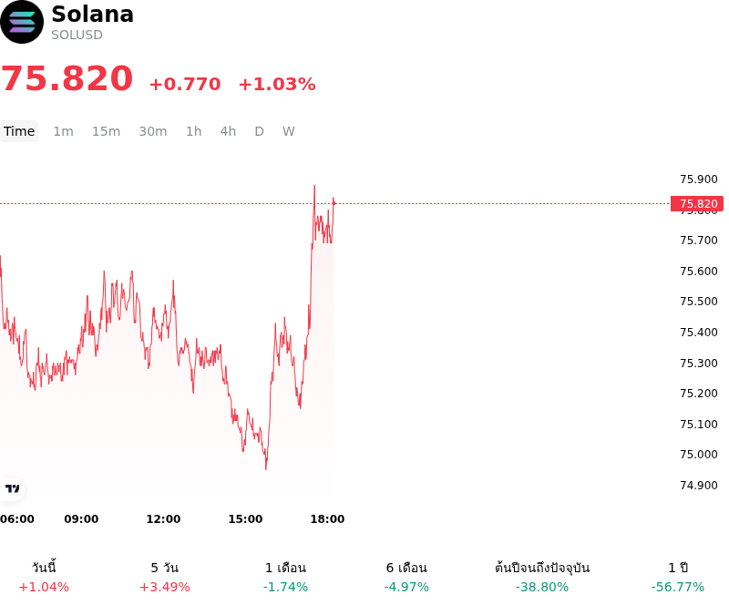
Task: Select the วันนี้ +1.04% range
Action: click(x=44, y=577)
